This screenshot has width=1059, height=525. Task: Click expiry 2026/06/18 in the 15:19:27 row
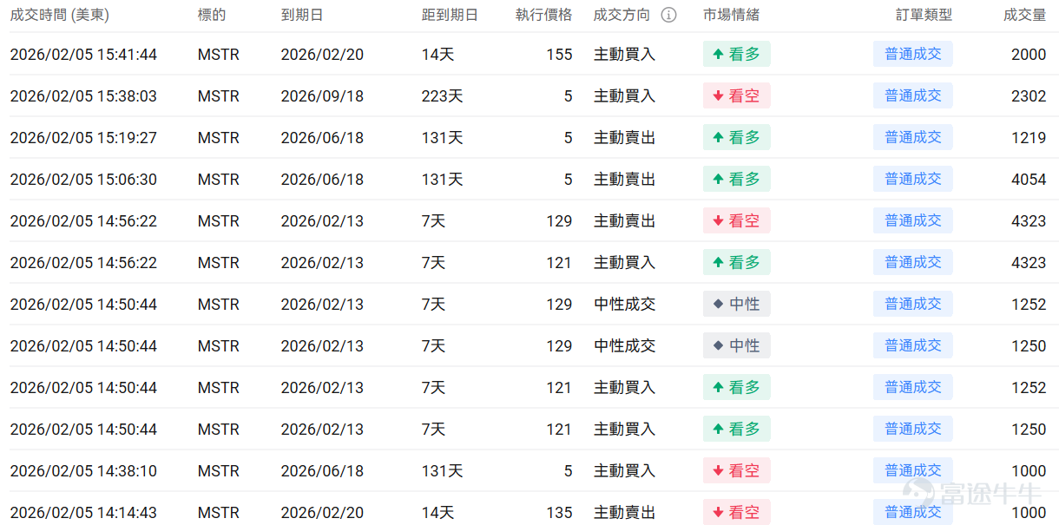[322, 138]
